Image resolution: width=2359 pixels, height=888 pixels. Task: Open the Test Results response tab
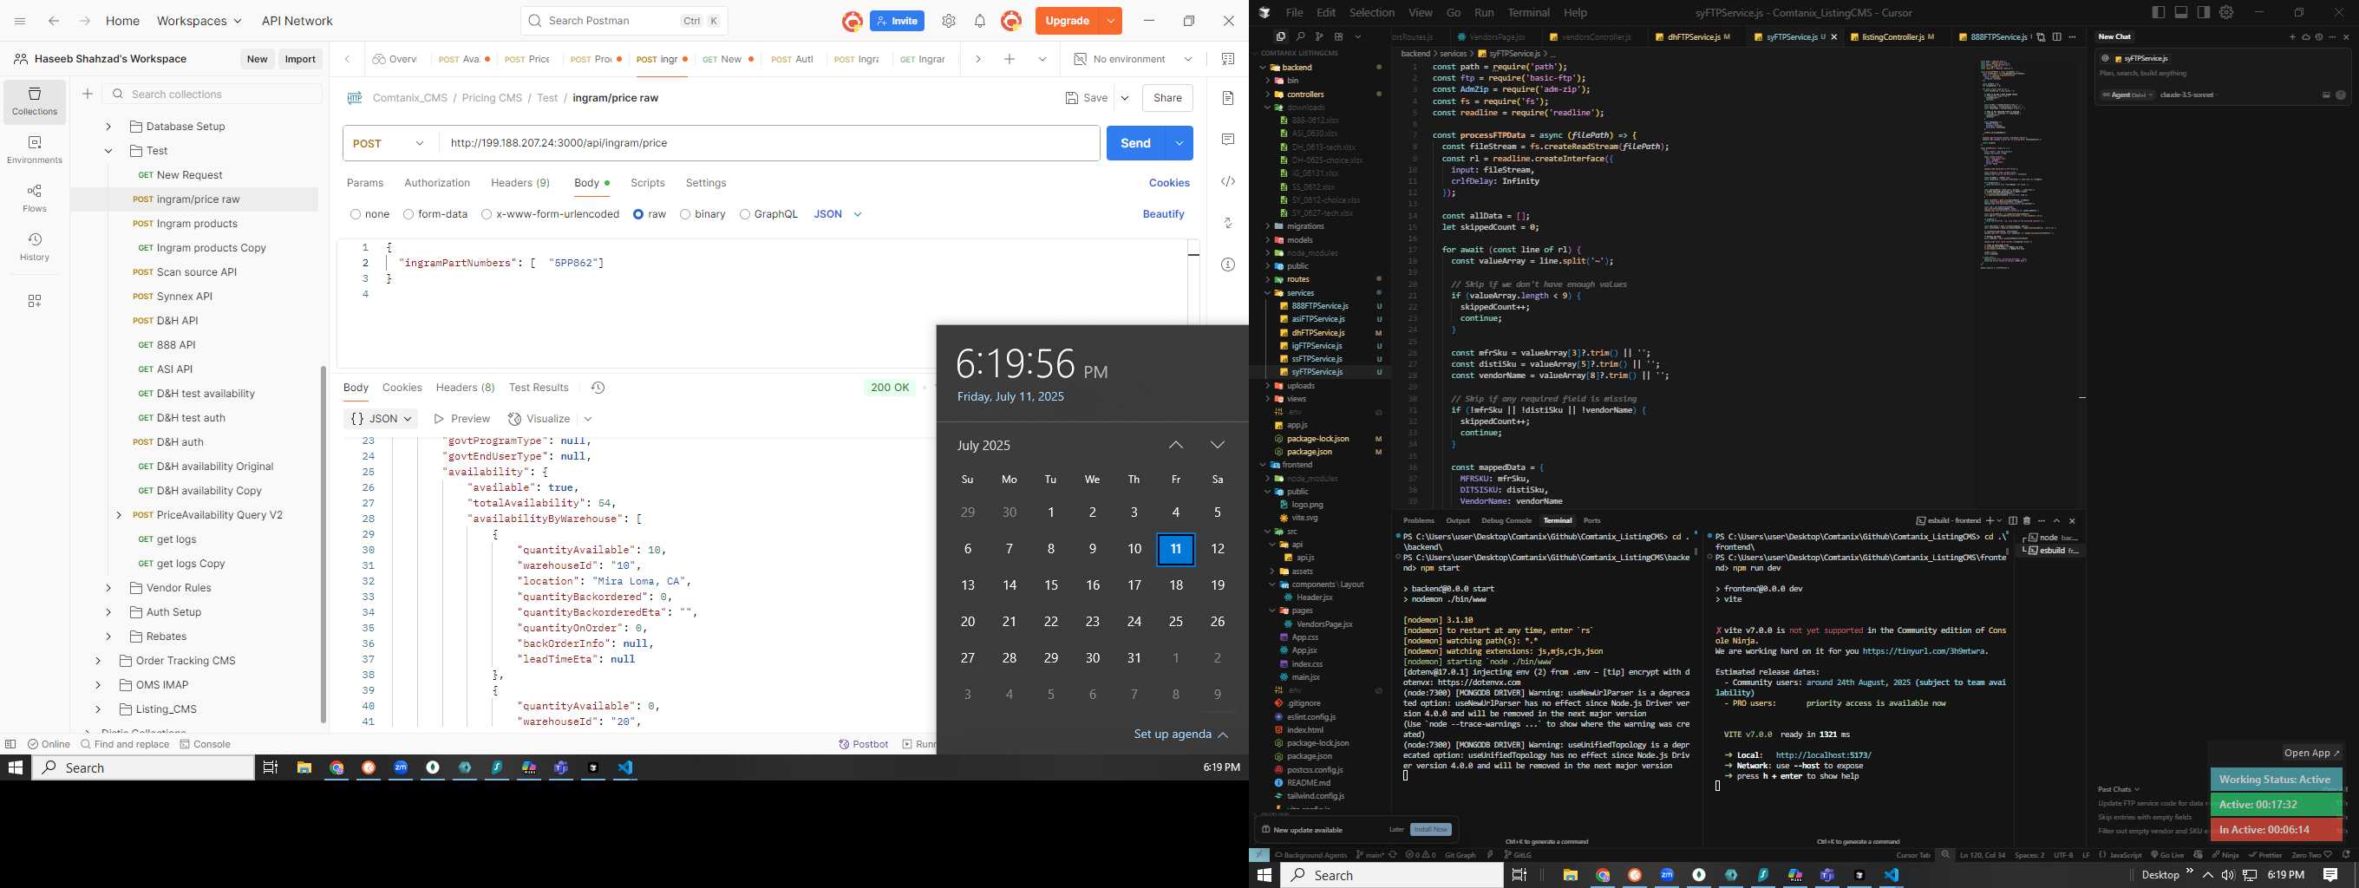pos(539,388)
